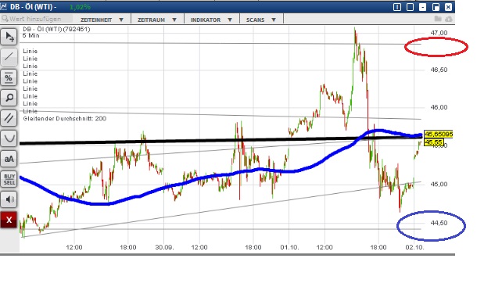
Task: Click the red X delete drawings button
Action: (x=9, y=220)
